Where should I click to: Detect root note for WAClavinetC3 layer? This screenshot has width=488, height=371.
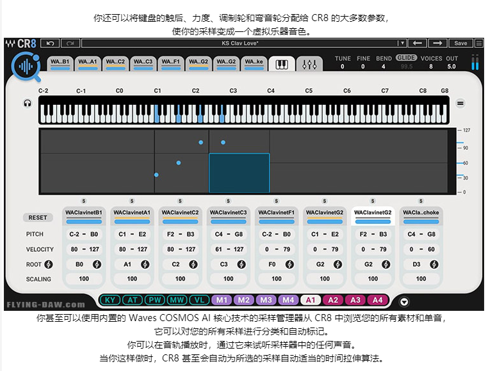click(x=241, y=264)
